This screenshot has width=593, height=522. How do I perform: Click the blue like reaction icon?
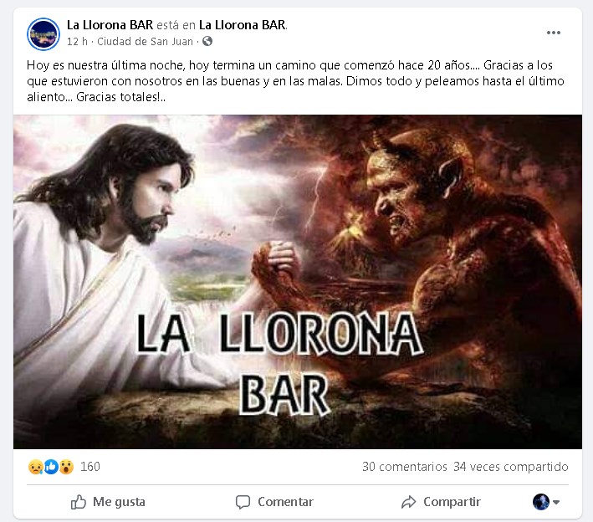pos(51,467)
